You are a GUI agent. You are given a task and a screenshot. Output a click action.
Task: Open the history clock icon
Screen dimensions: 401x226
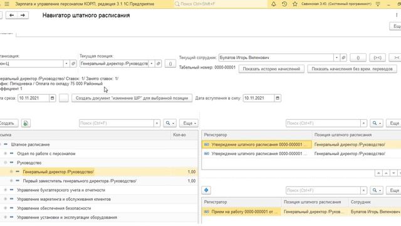284,4
